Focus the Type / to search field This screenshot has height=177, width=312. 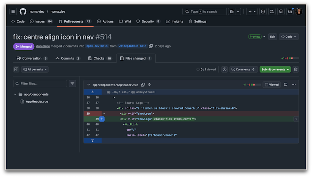click(204, 11)
